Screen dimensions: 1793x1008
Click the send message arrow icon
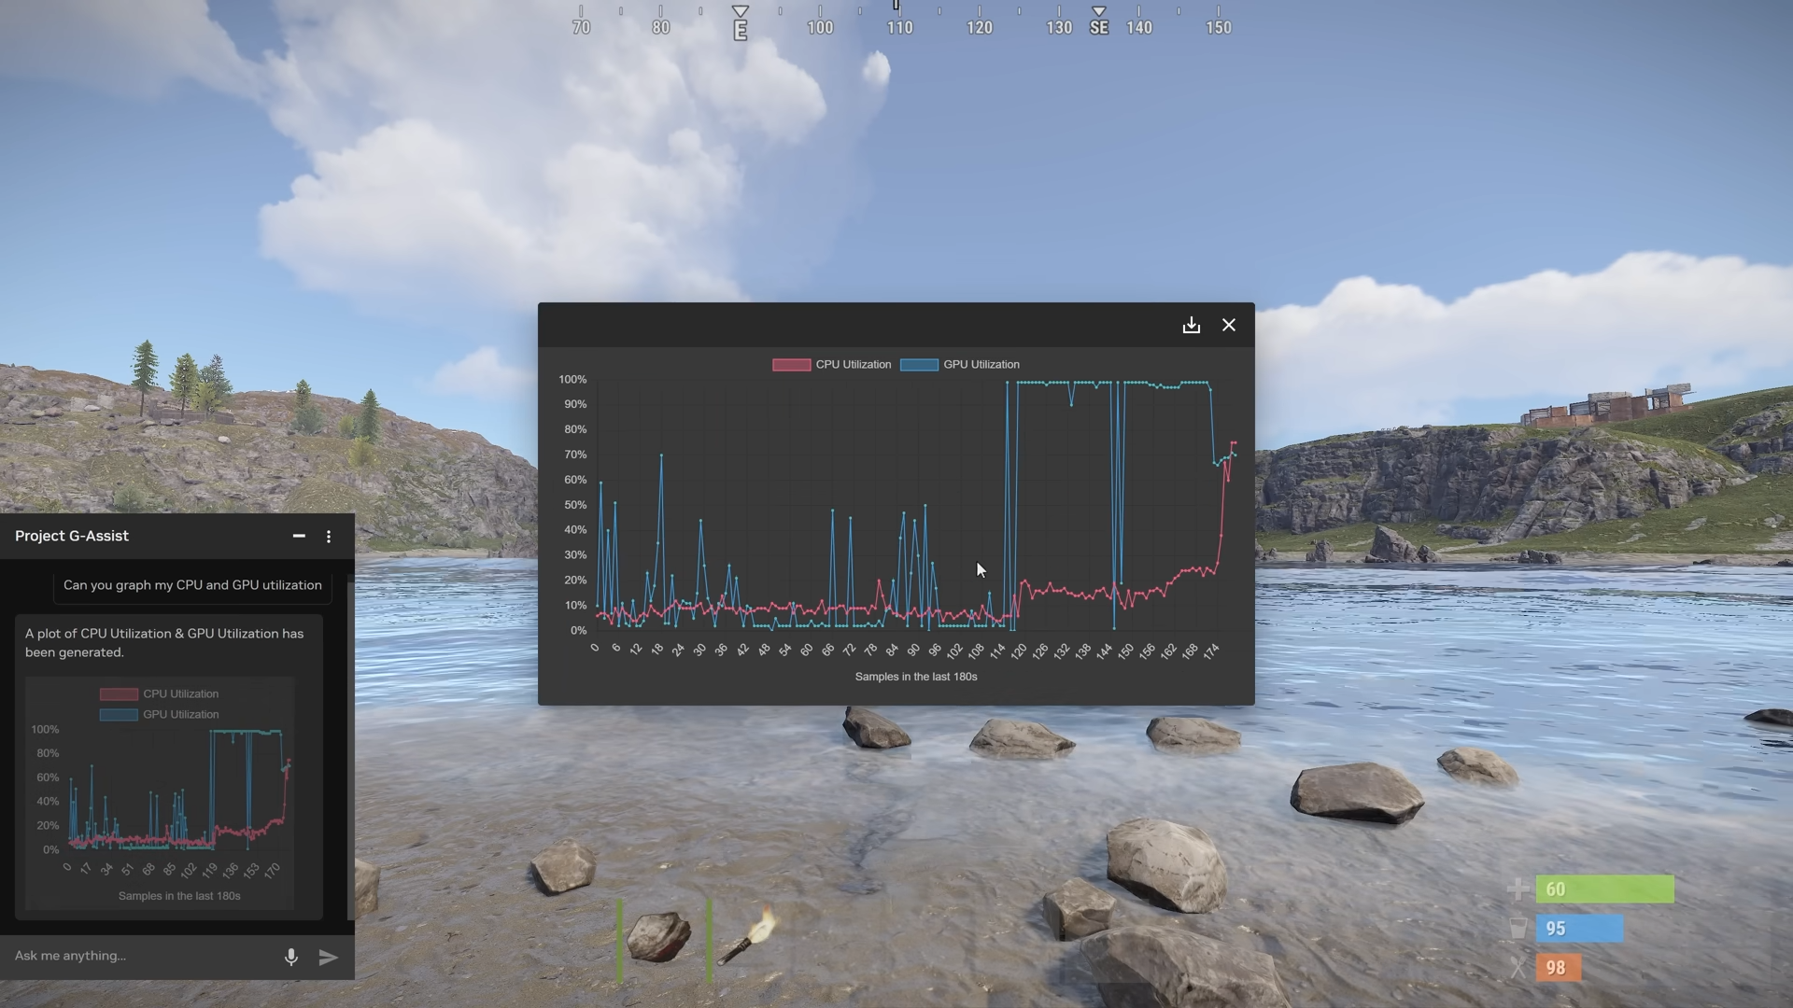click(327, 957)
